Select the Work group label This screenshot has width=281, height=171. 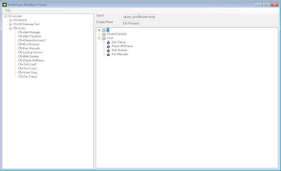tap(110, 38)
